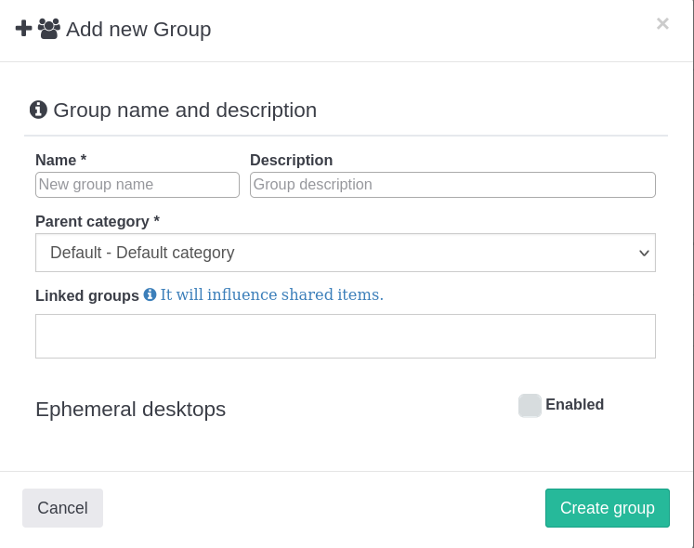Click the info icon next to Linked groups
This screenshot has width=694, height=548.
point(150,295)
